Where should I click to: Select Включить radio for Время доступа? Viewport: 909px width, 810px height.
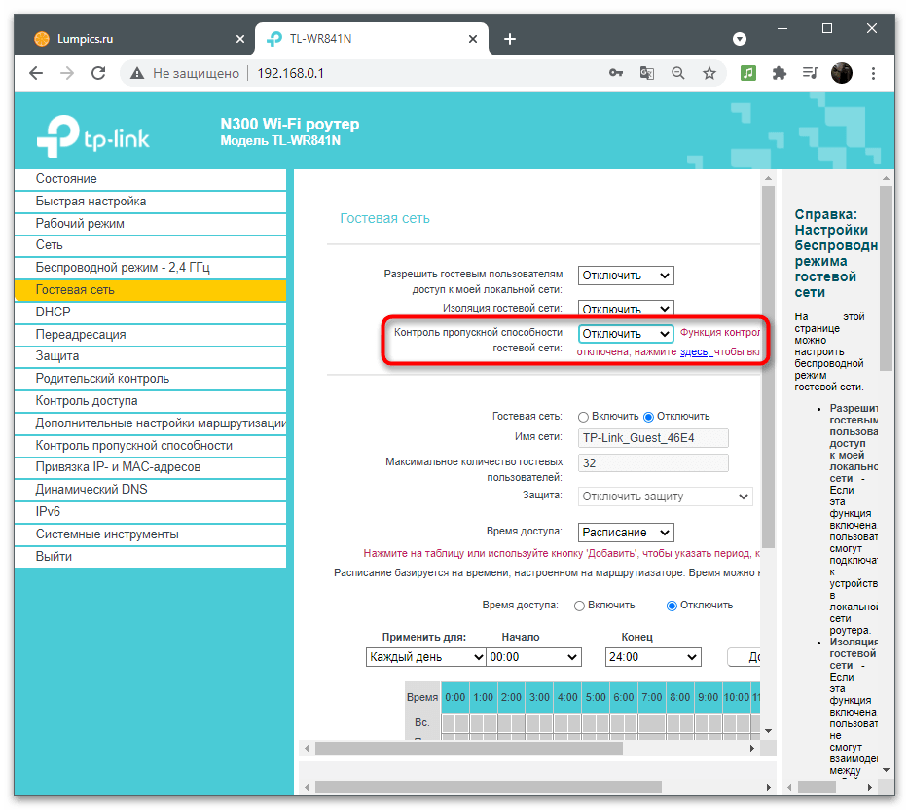tap(579, 606)
